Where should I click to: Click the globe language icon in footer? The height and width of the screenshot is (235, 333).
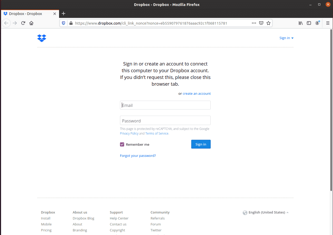pos(245,212)
